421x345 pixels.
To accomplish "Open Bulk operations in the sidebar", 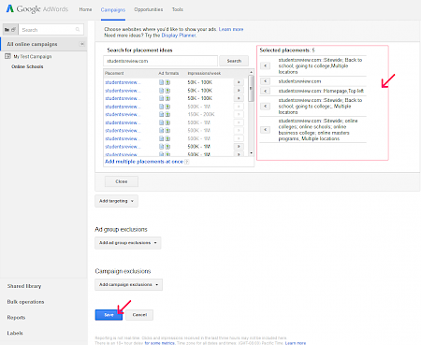I will [25, 302].
